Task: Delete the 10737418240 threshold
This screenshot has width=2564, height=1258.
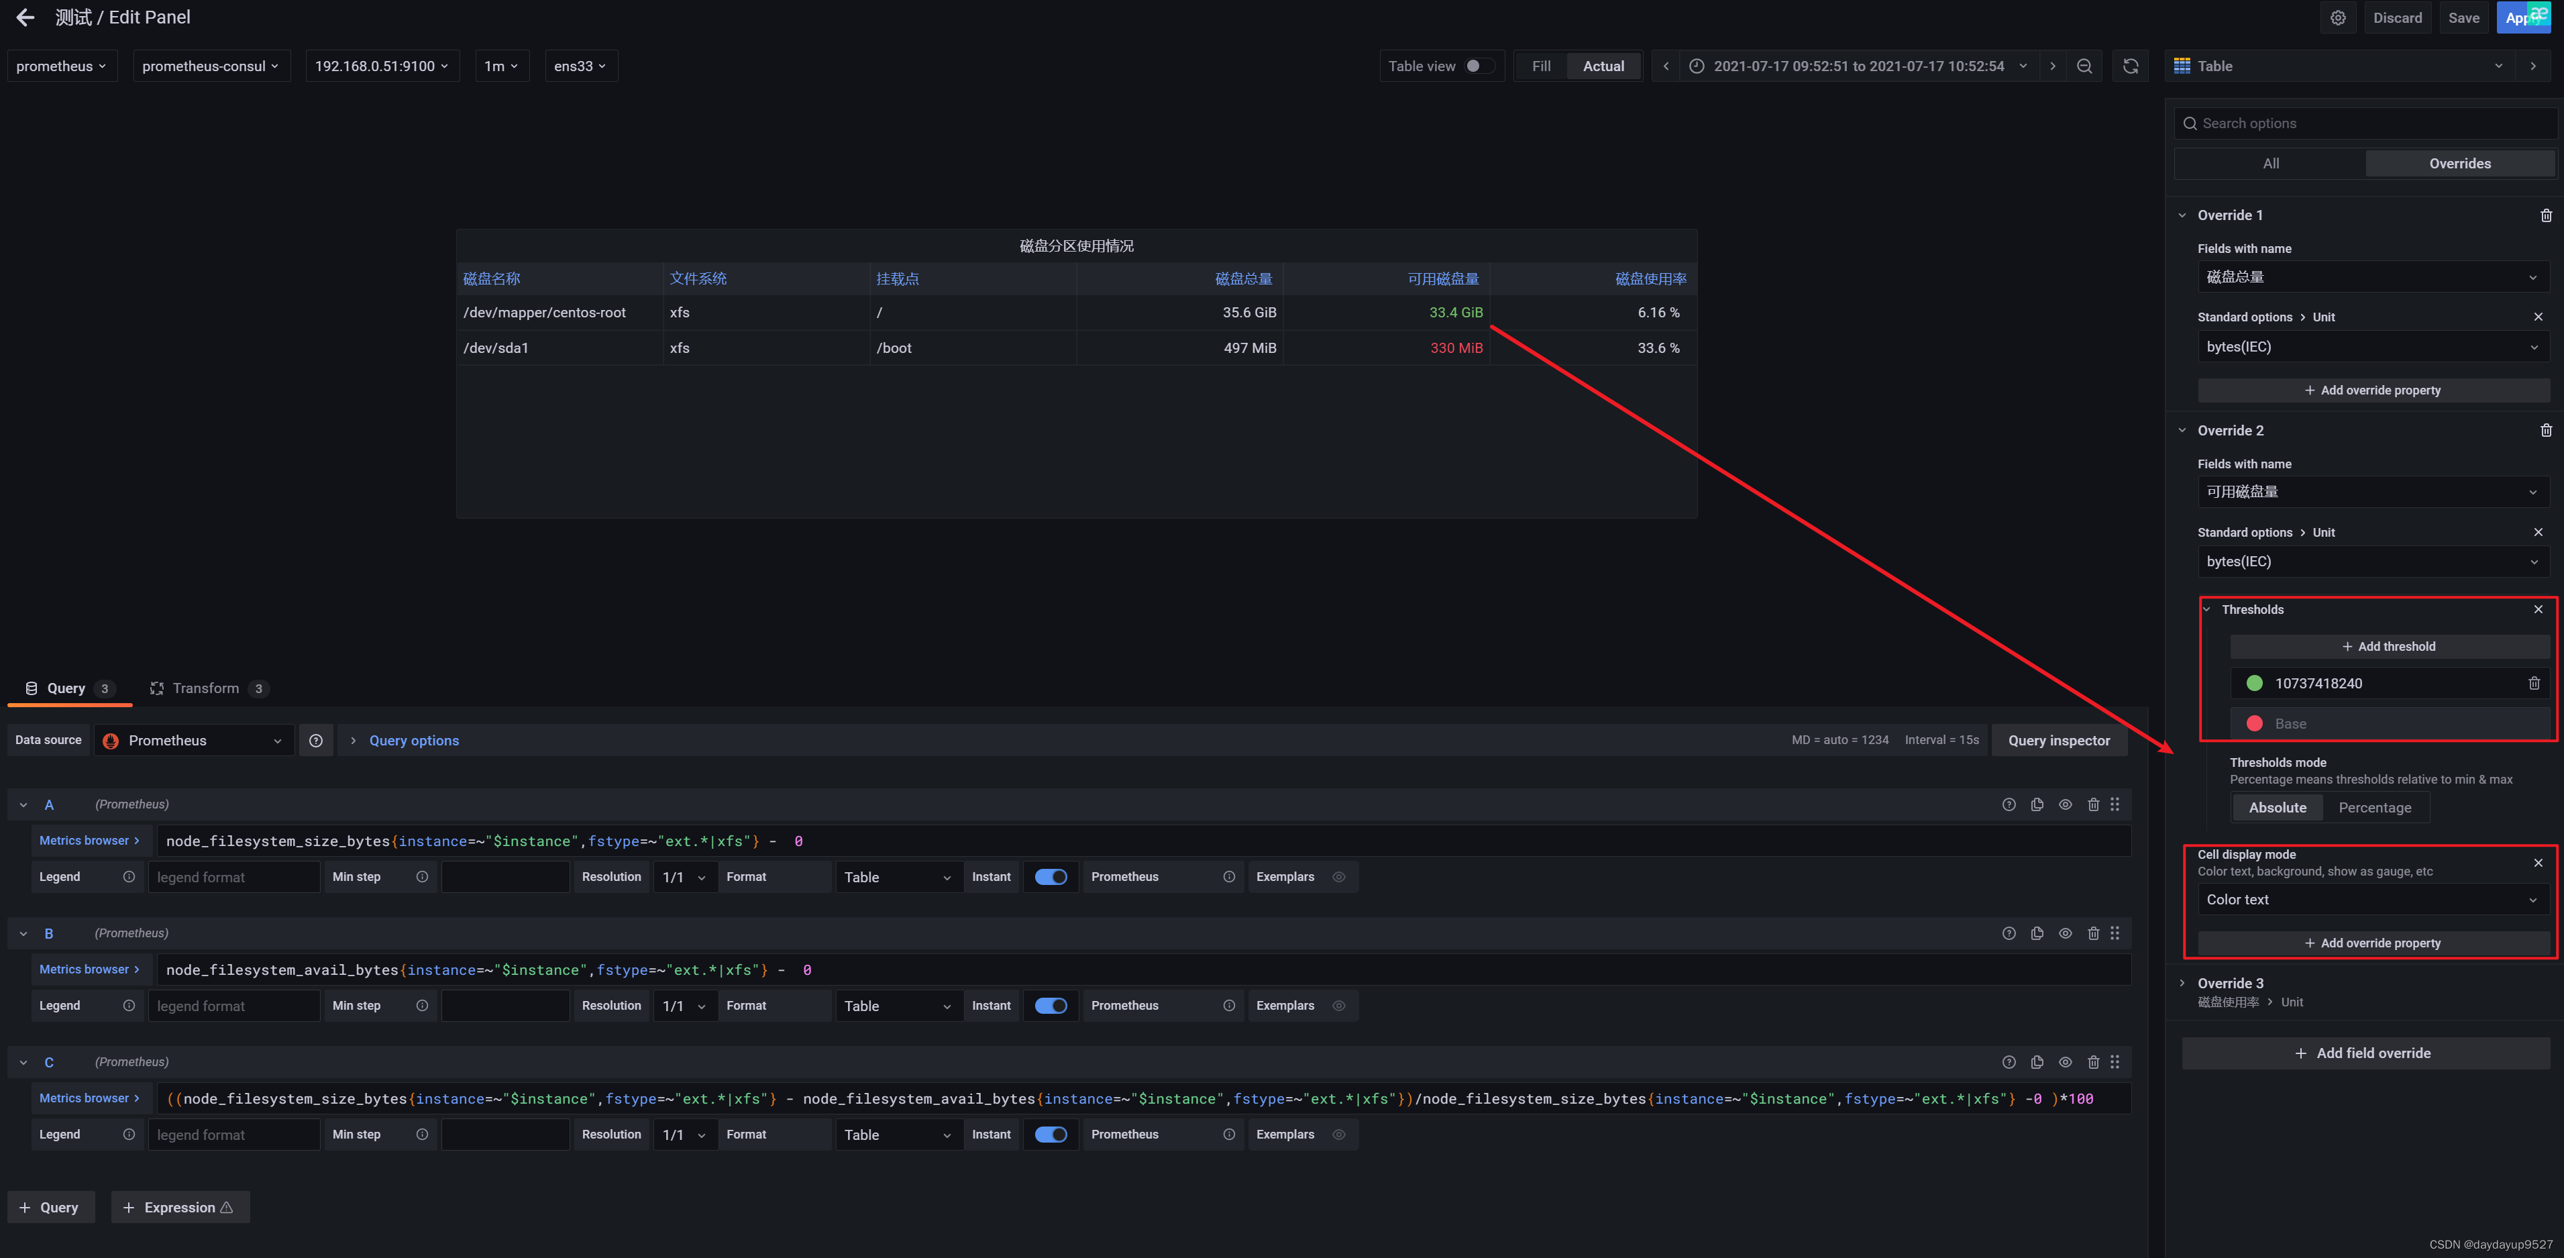Action: tap(2534, 683)
